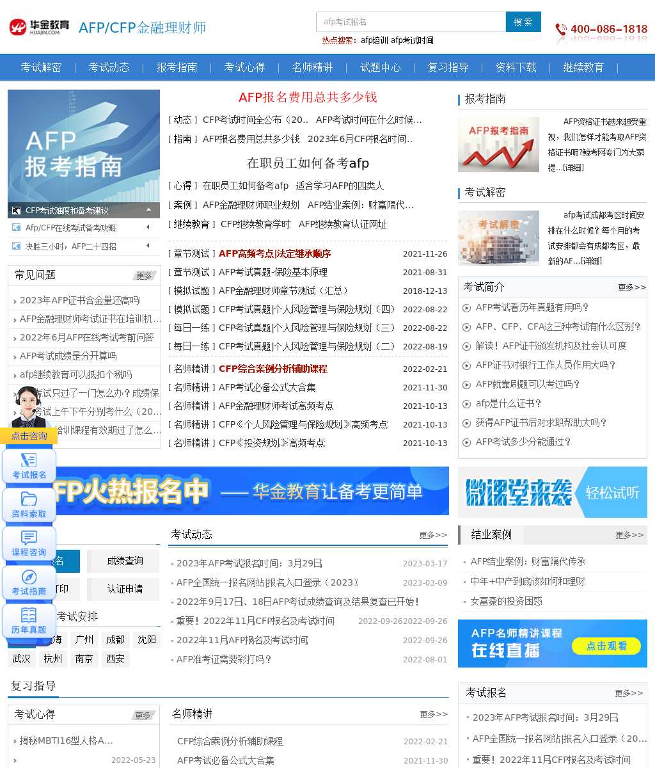Screen dimensions: 655x768
Task: Click 更多>> in 结业案例 panel
Action: (x=629, y=535)
